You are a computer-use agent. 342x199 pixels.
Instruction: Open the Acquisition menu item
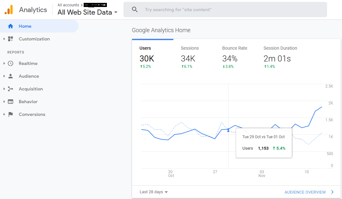[x=31, y=89]
